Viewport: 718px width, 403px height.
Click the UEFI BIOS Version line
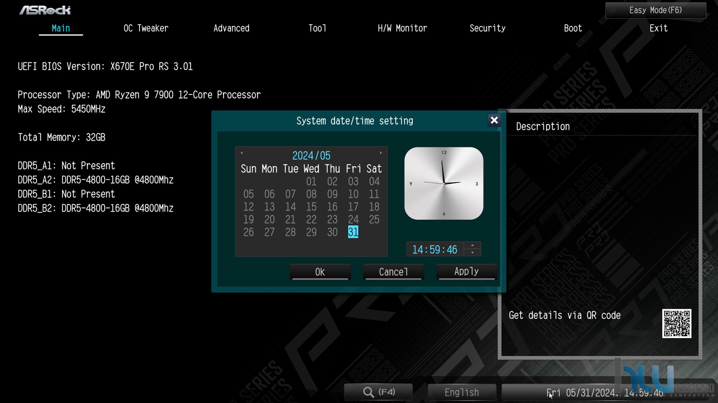coord(105,67)
